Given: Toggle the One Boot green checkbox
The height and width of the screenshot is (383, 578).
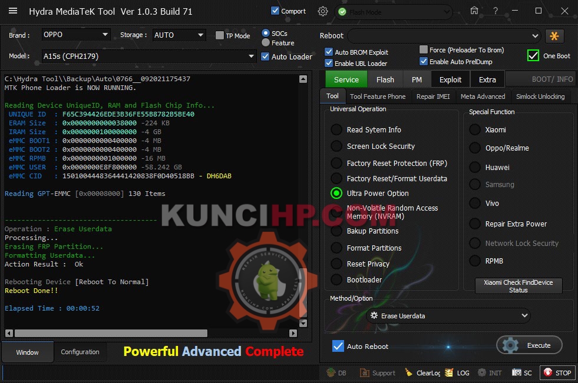Looking at the screenshot, I should [x=533, y=55].
